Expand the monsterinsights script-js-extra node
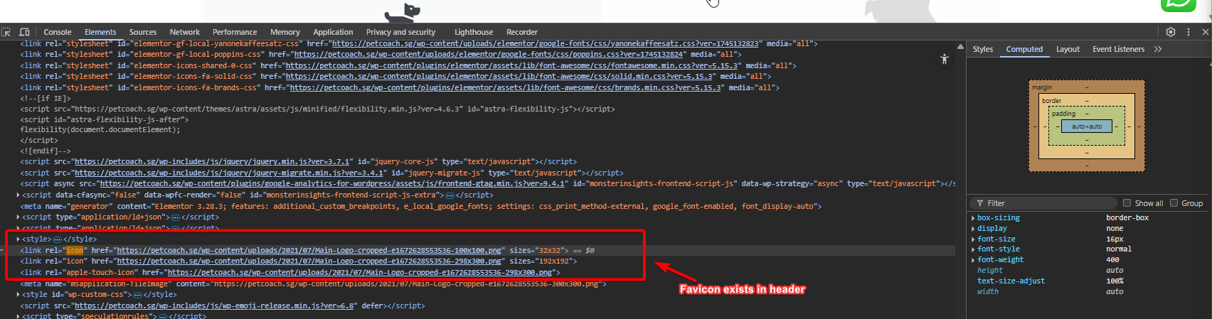1212x319 pixels. tap(18, 195)
